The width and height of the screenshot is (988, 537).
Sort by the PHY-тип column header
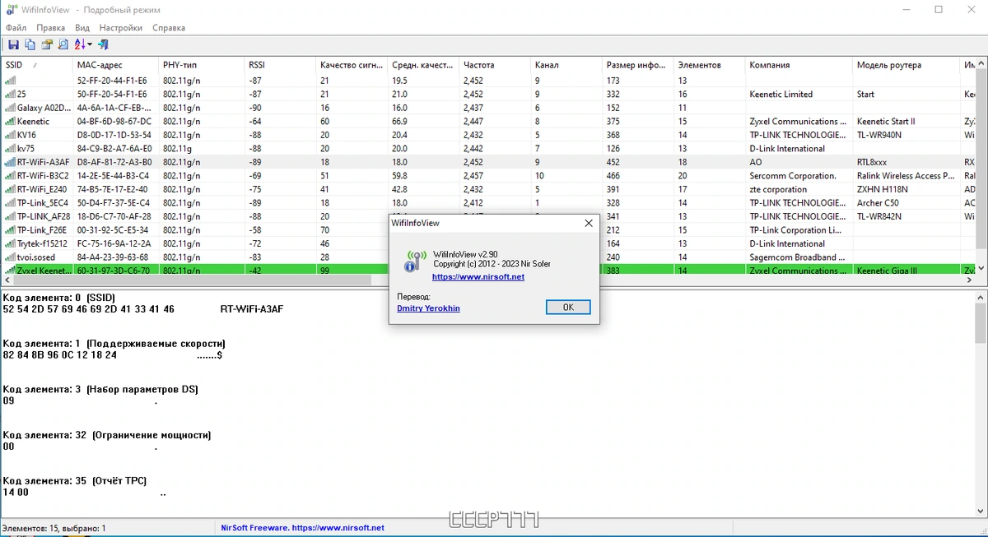pos(201,65)
